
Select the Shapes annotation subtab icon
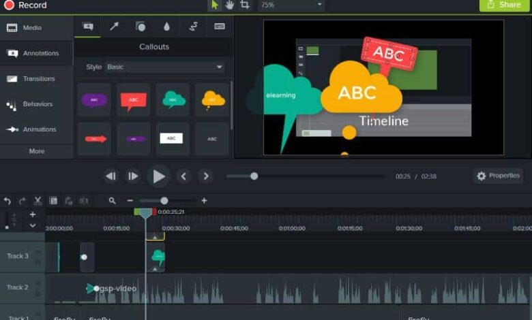pyautogui.click(x=141, y=27)
